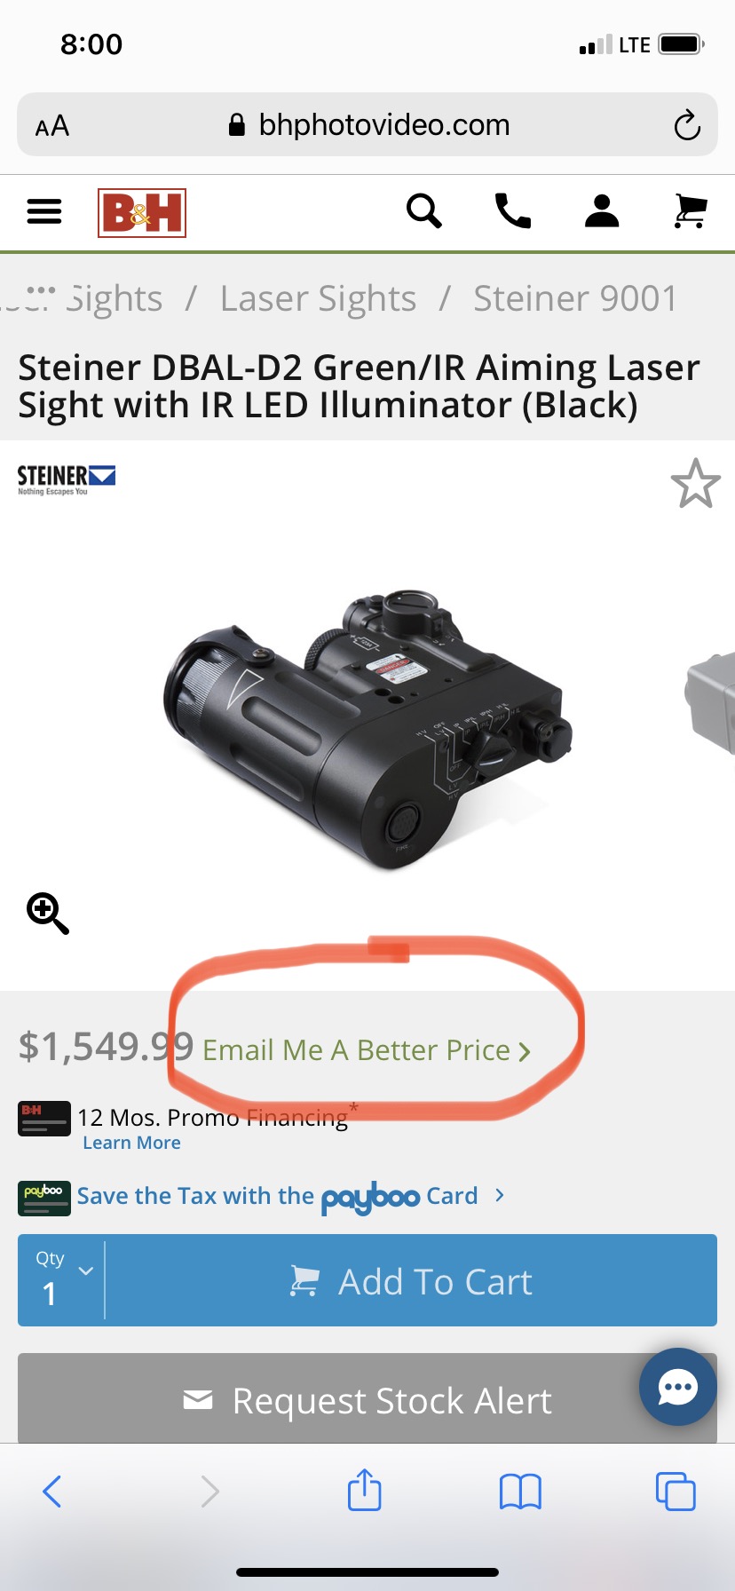View the shopping cart icon

click(x=691, y=211)
